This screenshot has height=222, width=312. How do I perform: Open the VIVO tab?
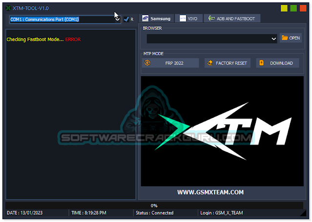point(188,19)
